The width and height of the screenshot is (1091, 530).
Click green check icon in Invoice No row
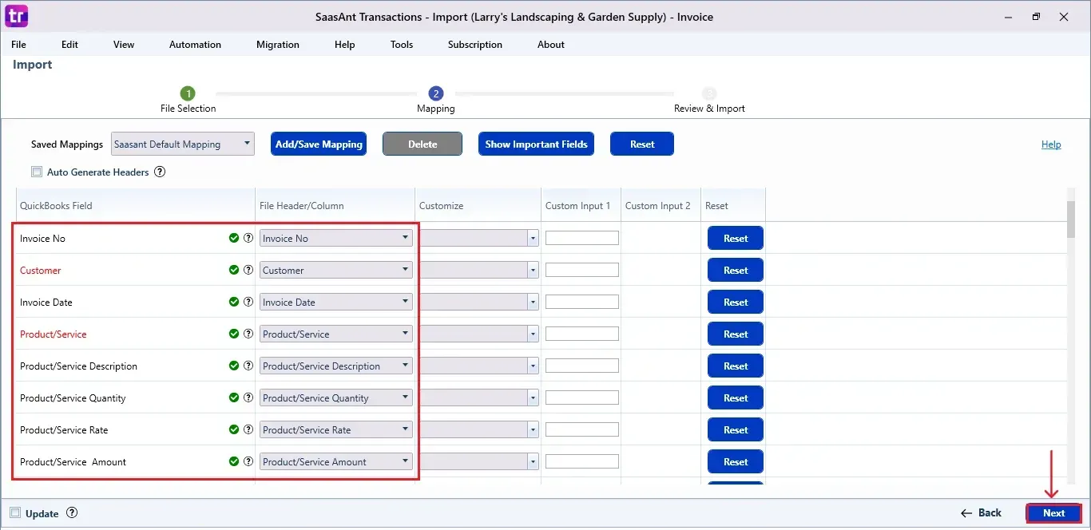[x=234, y=238]
